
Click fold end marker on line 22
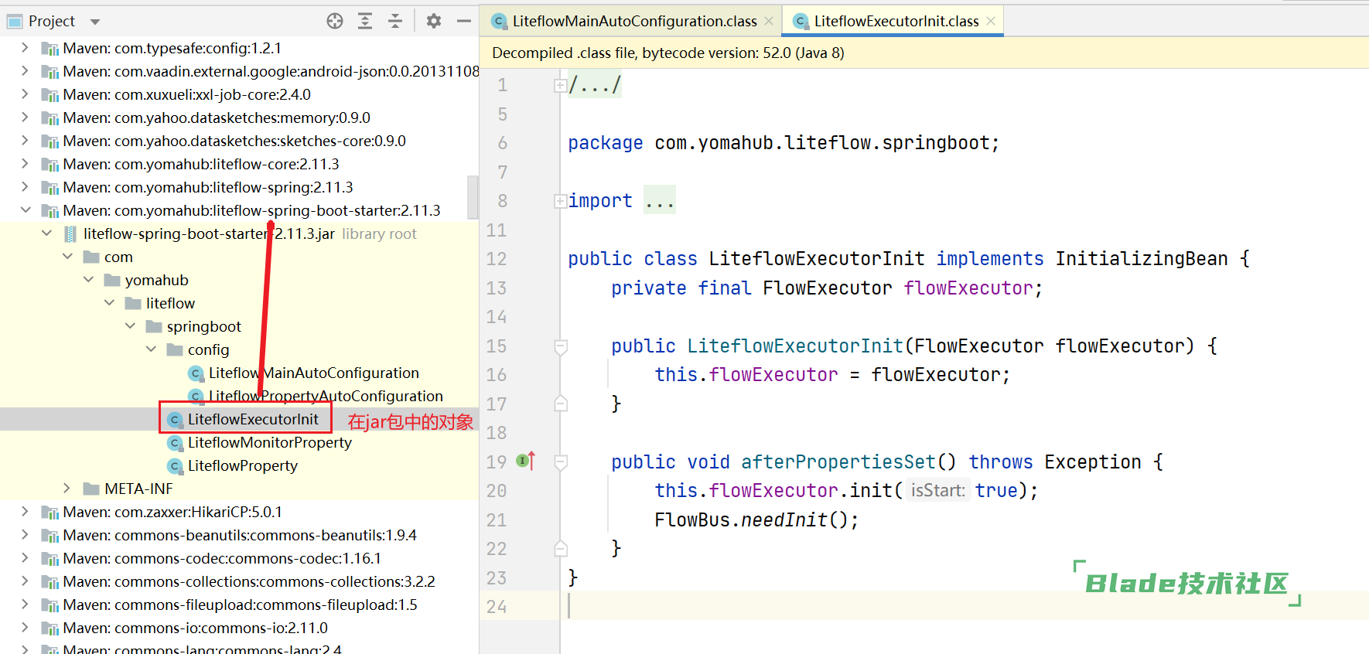562,548
